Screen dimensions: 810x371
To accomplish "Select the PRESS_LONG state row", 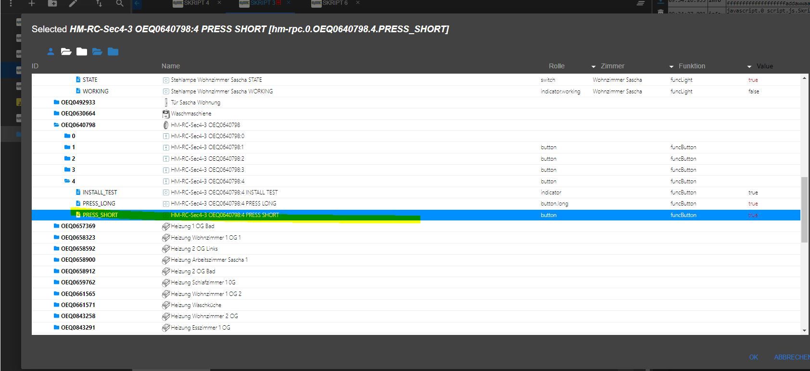I will click(416, 204).
